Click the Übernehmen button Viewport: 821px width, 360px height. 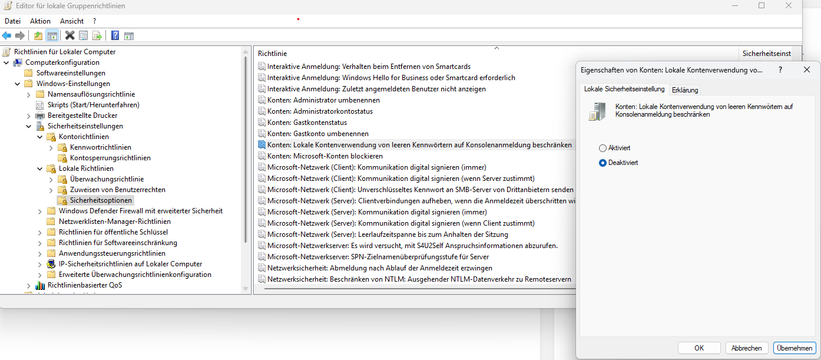(794, 348)
